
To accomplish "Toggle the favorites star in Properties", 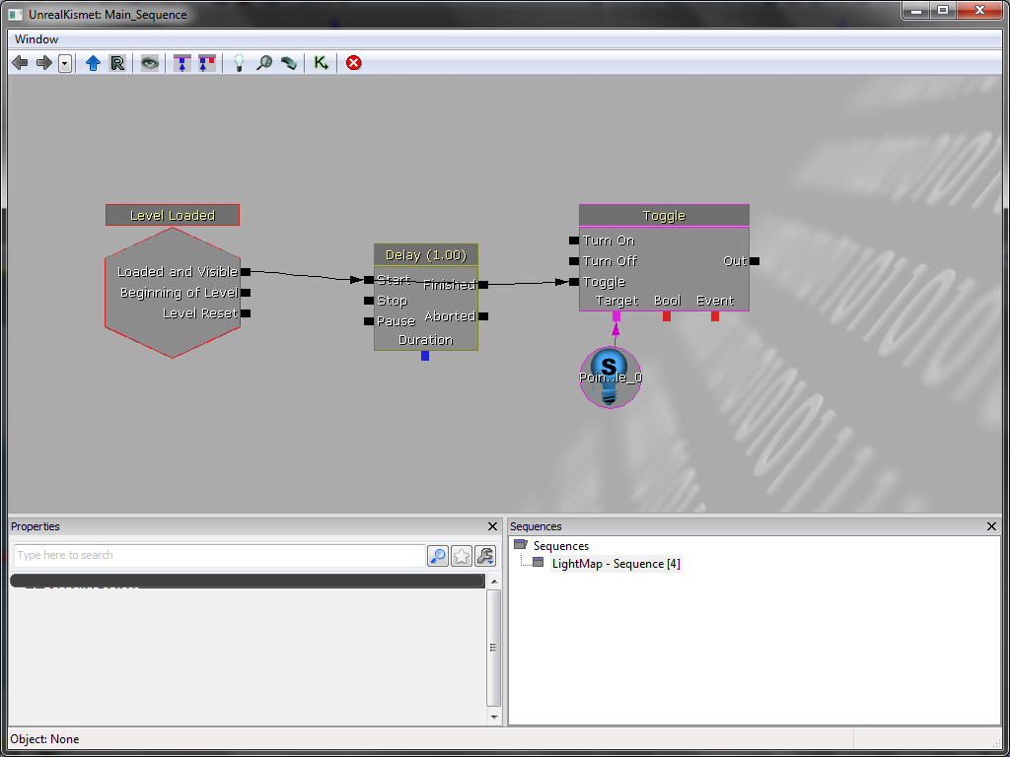I will tap(461, 556).
